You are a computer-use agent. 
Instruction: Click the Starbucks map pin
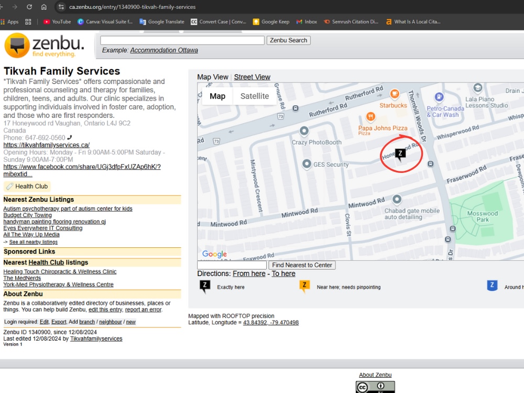(395, 94)
